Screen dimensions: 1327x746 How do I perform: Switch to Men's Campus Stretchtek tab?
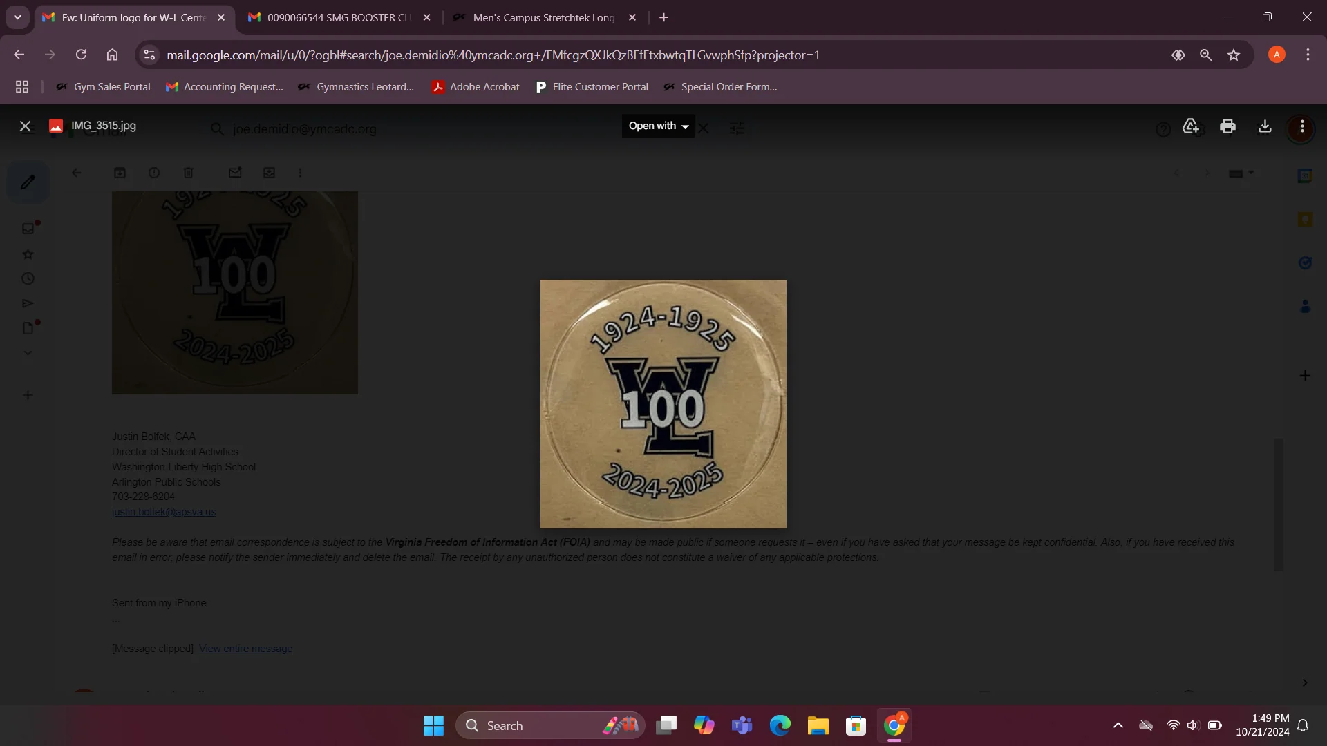click(544, 18)
